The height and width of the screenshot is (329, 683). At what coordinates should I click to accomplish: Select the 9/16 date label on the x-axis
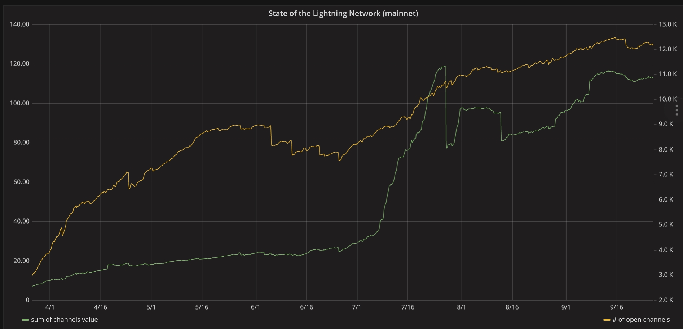[x=617, y=307]
